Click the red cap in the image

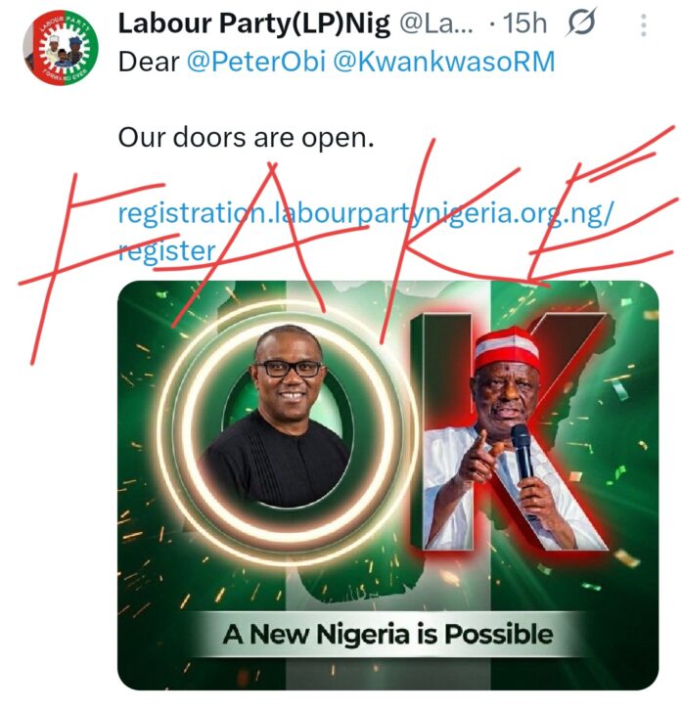click(506, 347)
